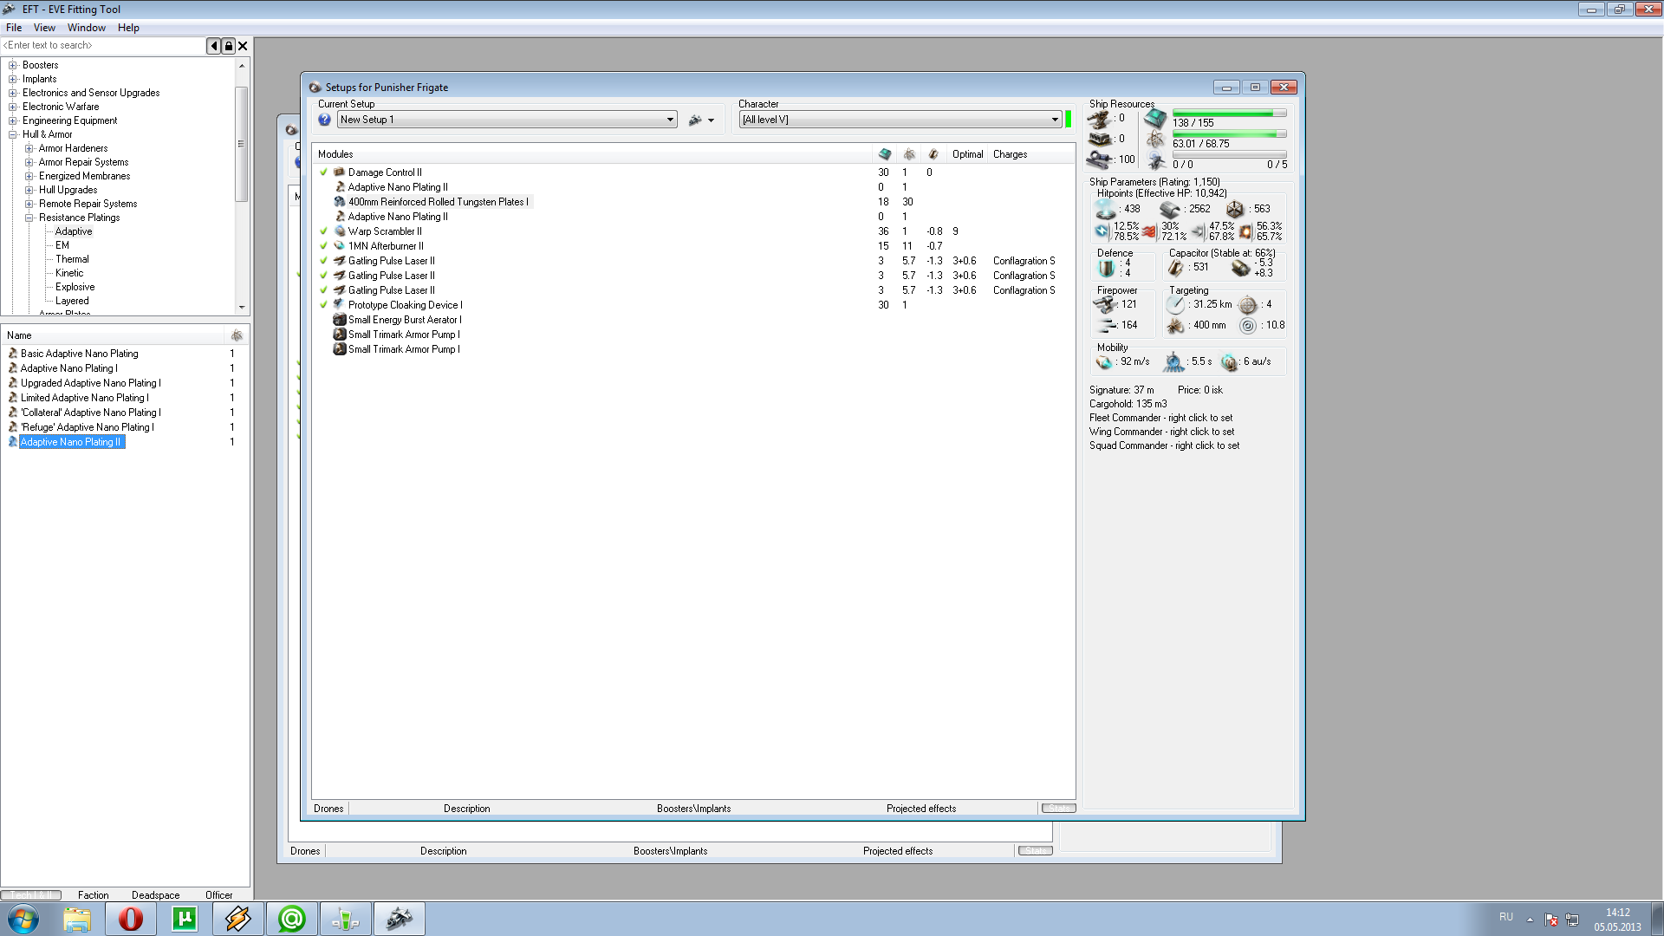
Task: Click the EM resistance icon
Action: tap(1102, 231)
